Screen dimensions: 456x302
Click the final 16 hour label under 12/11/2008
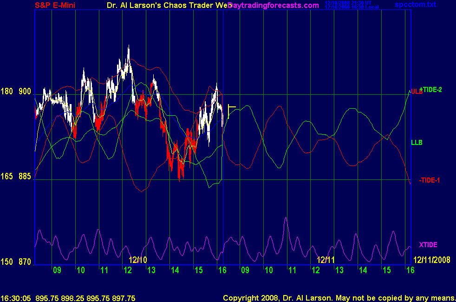pyautogui.click(x=410, y=270)
